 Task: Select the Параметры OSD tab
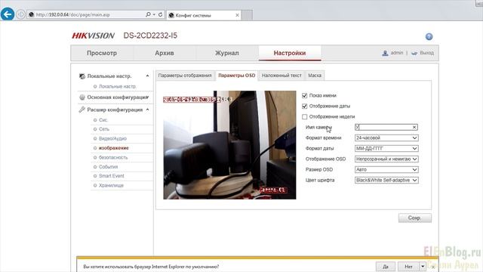coord(236,76)
